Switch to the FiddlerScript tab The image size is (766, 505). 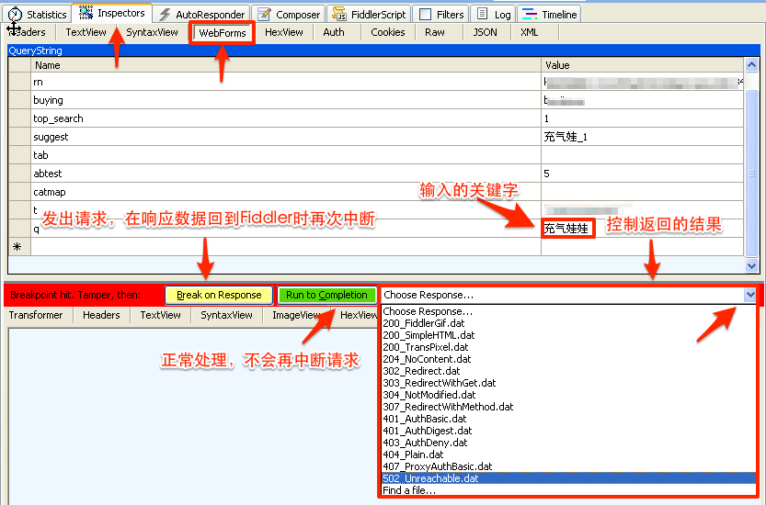tap(370, 14)
